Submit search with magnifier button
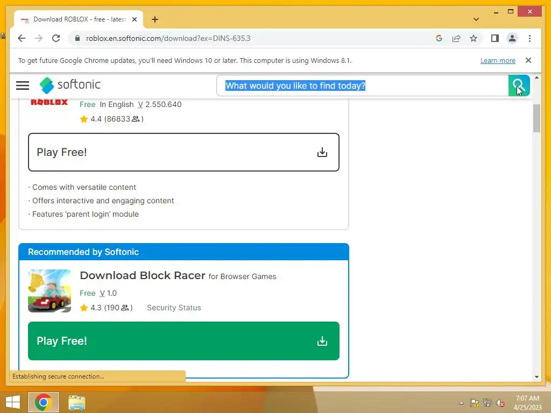This screenshot has height=413, width=551. pyautogui.click(x=519, y=86)
